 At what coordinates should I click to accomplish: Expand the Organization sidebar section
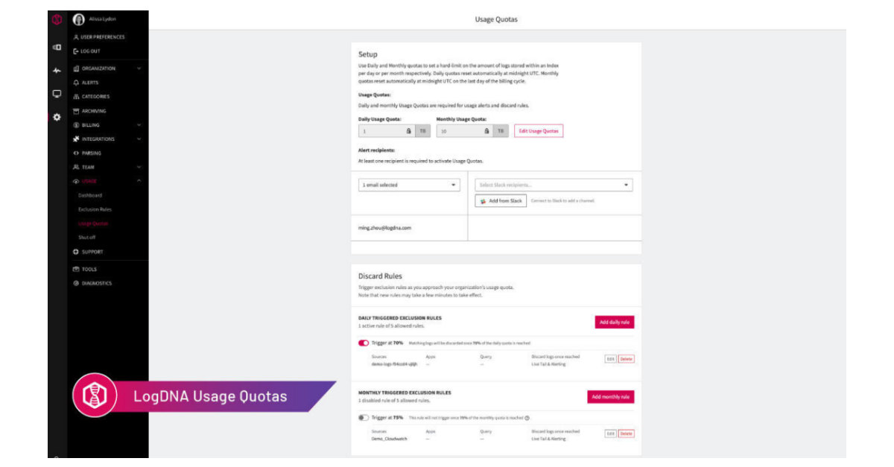tap(139, 69)
